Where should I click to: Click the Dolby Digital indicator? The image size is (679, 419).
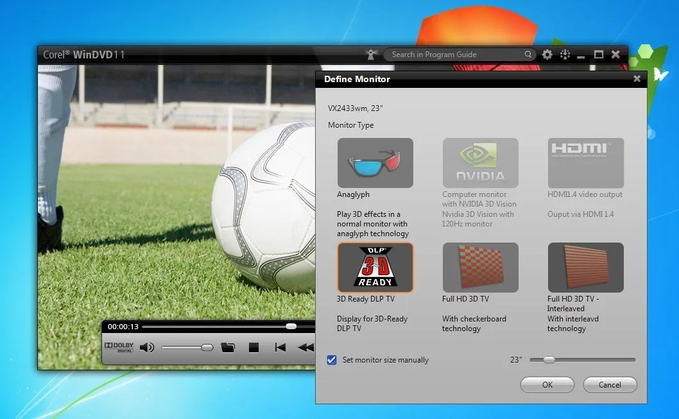[119, 346]
